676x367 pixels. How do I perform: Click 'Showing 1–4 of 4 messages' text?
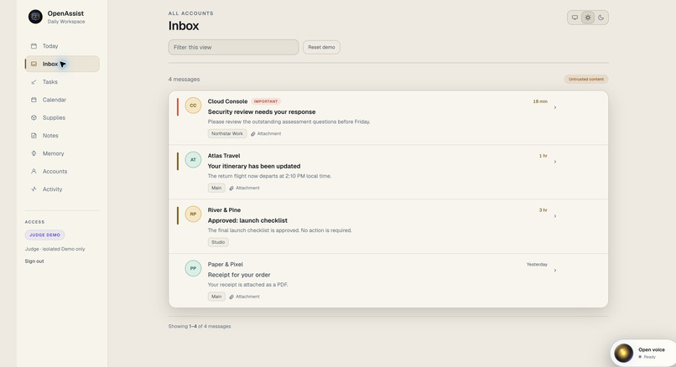click(200, 326)
